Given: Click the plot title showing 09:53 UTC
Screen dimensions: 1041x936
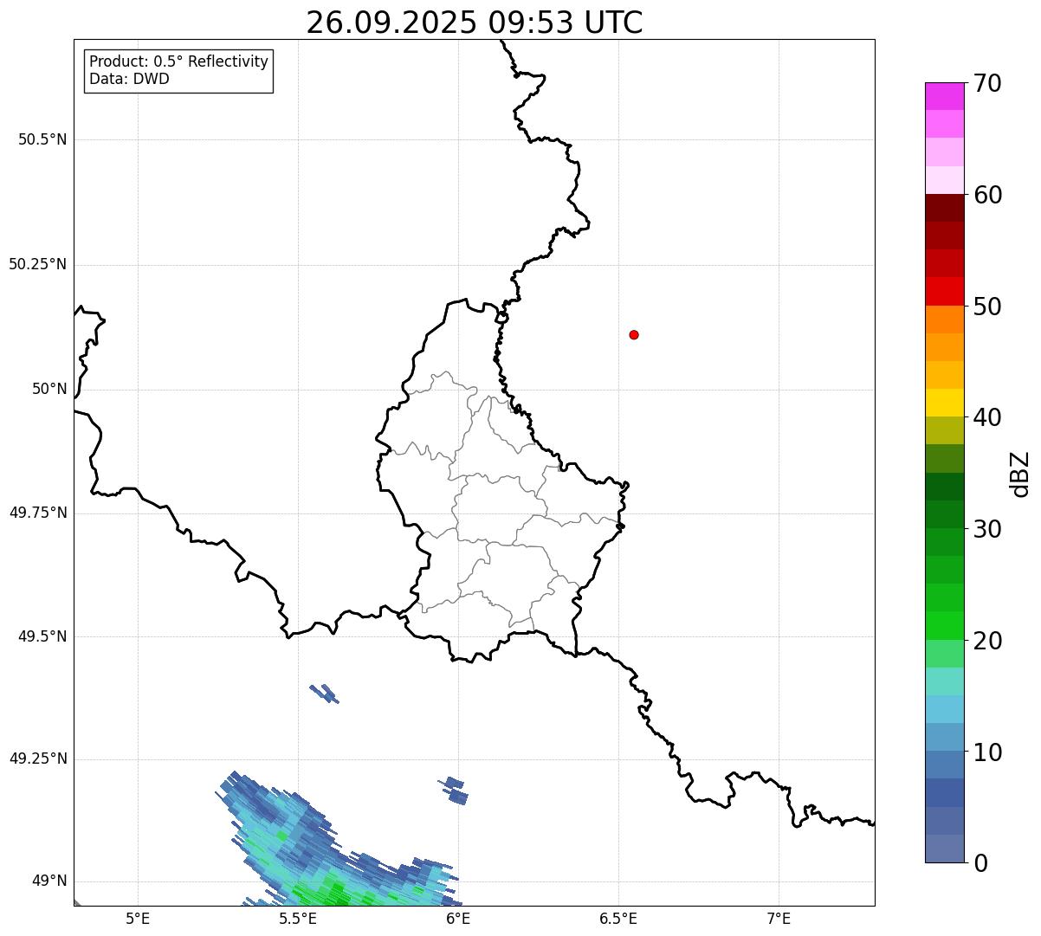Looking at the screenshot, I should [475, 23].
